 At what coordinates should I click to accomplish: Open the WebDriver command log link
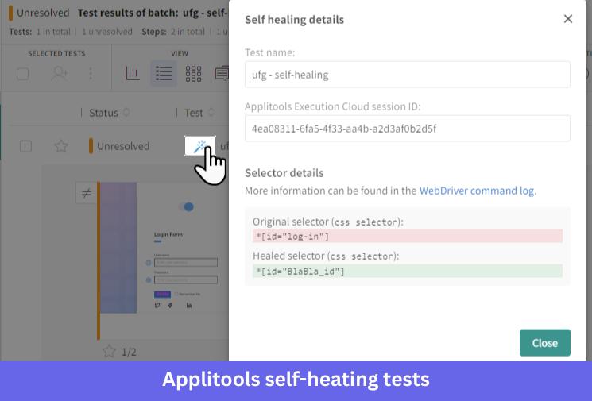tap(478, 191)
